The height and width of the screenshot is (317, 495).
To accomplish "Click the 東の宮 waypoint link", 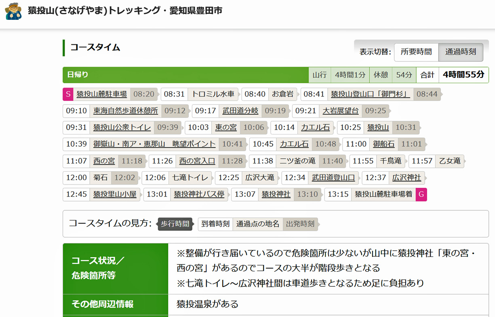I will click(226, 128).
